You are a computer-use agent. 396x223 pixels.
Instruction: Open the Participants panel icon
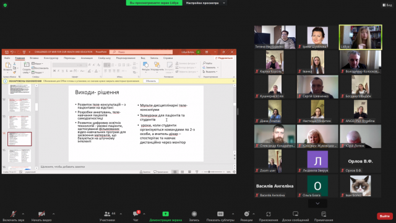[x=107, y=214]
